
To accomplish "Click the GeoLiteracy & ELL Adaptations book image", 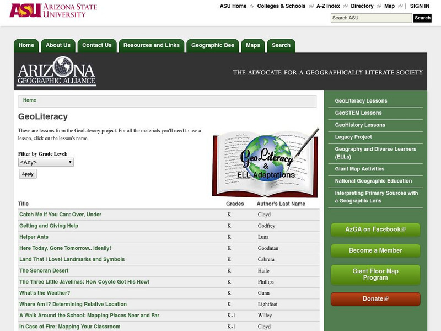I will (x=266, y=163).
